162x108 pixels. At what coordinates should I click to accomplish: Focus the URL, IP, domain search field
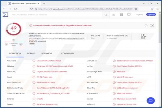(56, 15)
